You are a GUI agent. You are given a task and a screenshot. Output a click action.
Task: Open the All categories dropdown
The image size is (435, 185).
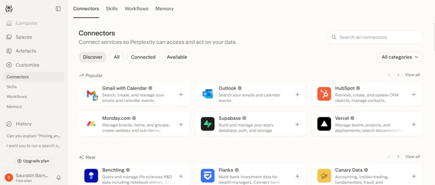400,57
